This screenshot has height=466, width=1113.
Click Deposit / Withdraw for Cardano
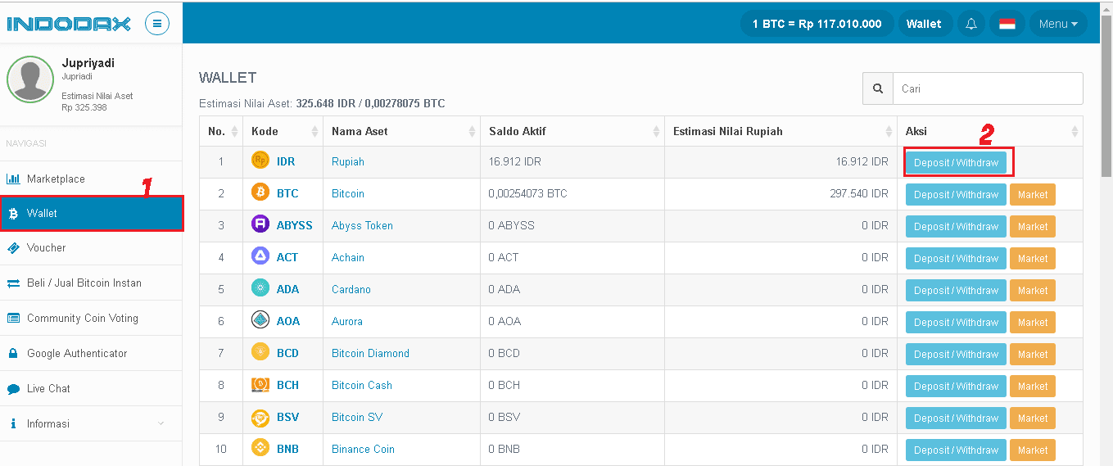956,290
